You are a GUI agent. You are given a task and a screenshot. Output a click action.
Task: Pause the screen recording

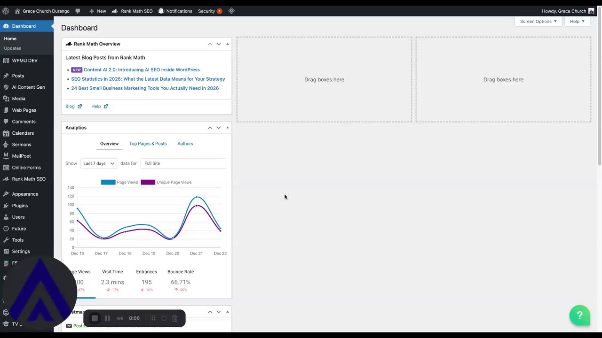click(107, 318)
